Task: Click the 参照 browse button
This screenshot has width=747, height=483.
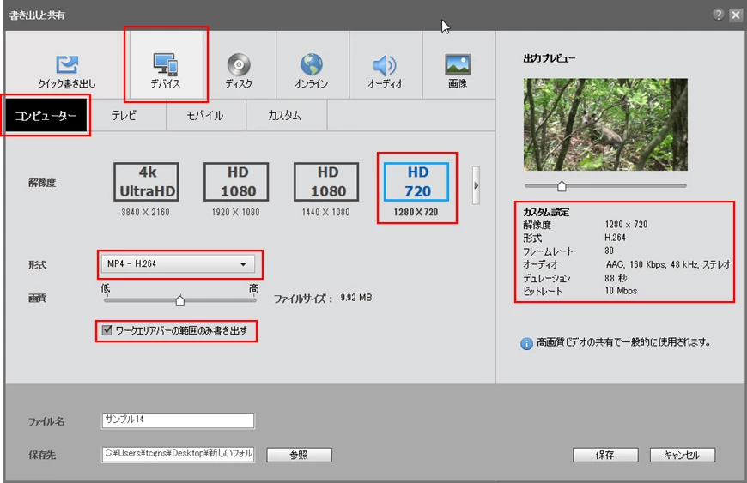Action: 299,455
